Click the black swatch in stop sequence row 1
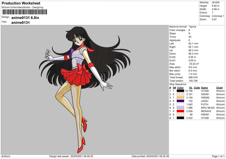The image size is (226, 159). click(180, 91)
